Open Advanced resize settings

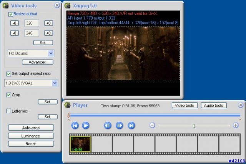(x=38, y=62)
